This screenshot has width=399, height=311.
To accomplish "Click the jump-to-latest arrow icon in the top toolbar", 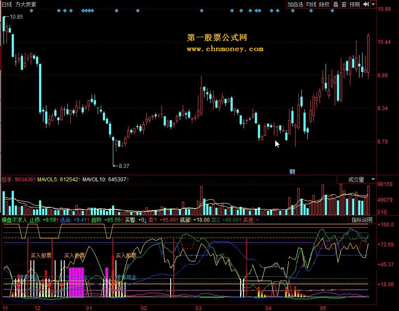I will [x=366, y=4].
